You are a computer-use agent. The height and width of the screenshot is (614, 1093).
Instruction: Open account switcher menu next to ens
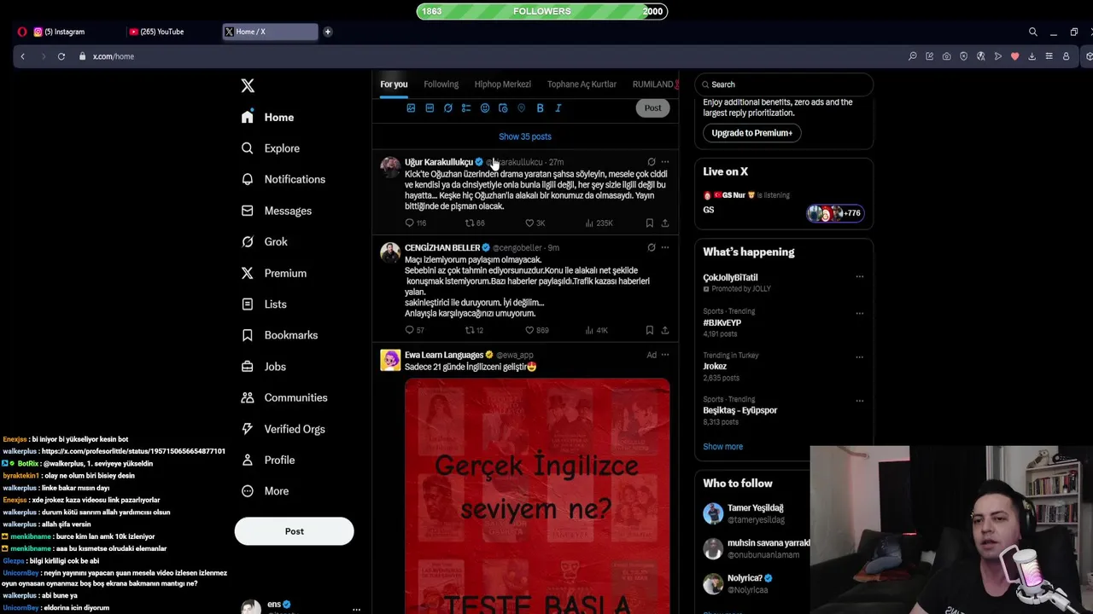(356, 609)
